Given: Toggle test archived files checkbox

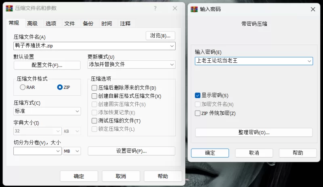Looking at the screenshot, I should 94,121.
